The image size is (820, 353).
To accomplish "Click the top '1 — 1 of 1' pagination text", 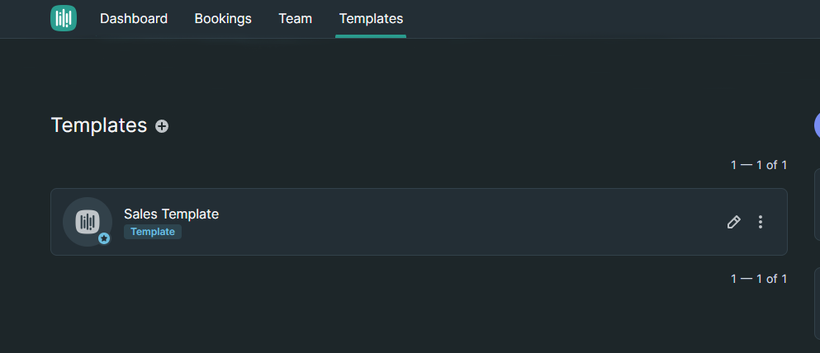I will pos(759,165).
